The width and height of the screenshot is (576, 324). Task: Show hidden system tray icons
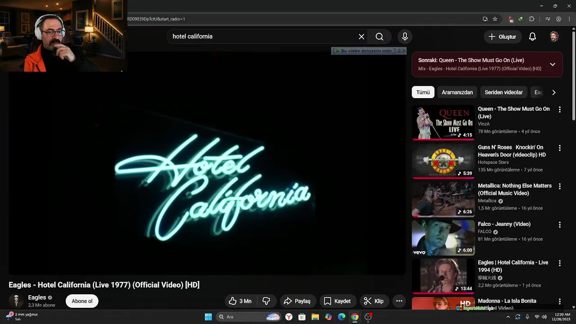[x=508, y=317]
